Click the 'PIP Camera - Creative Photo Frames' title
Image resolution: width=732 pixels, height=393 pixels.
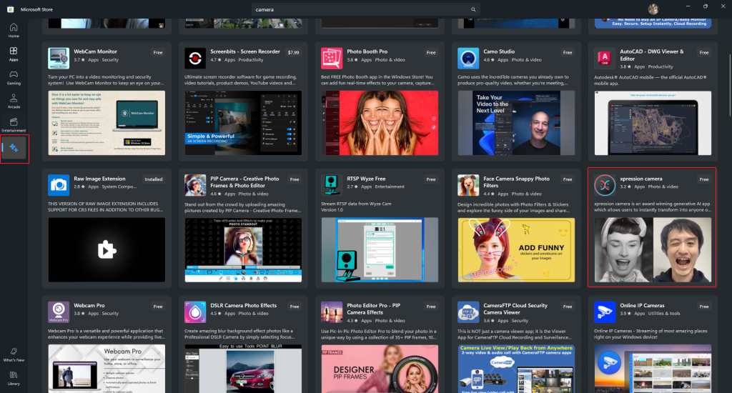click(244, 182)
